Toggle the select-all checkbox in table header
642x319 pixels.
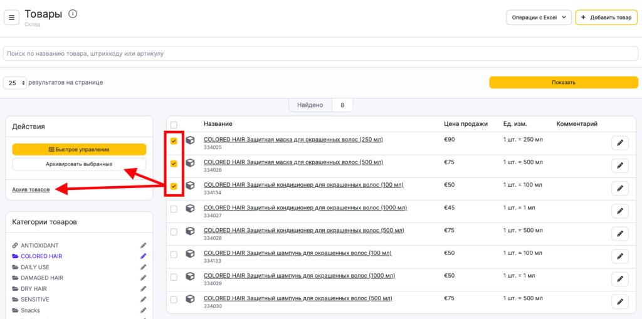click(174, 125)
